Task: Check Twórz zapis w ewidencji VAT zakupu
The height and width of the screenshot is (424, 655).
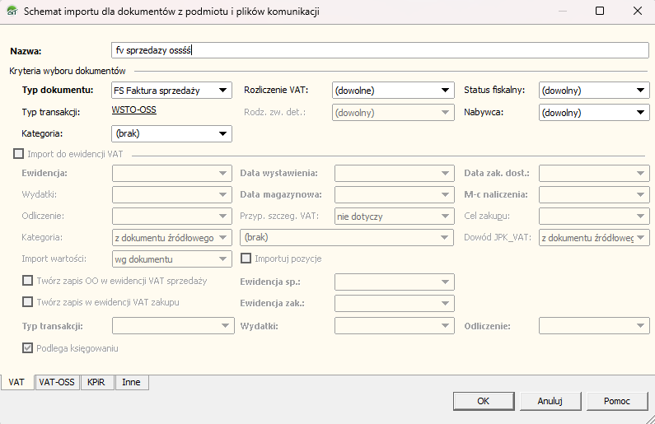Action: (x=28, y=302)
